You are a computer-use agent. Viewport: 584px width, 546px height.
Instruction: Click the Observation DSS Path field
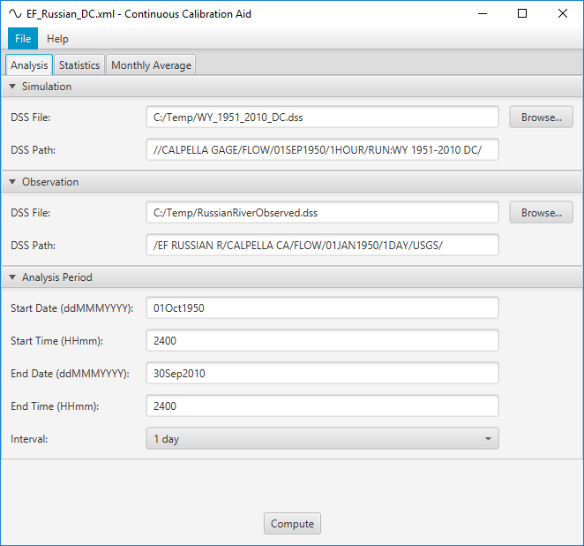[x=323, y=246]
